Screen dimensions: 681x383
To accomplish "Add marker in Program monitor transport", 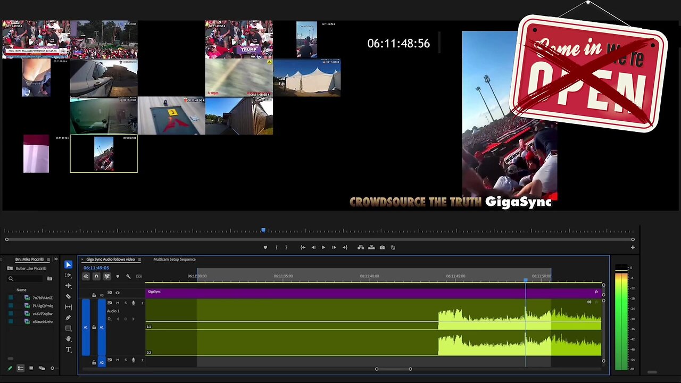I will pyautogui.click(x=265, y=247).
